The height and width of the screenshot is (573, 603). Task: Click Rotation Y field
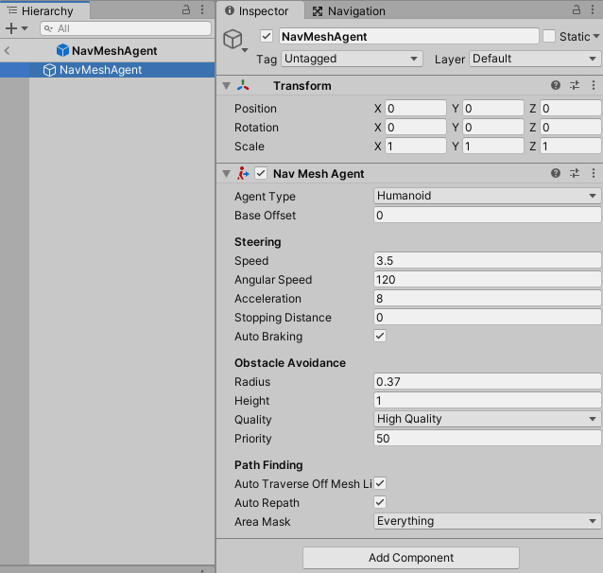point(493,128)
